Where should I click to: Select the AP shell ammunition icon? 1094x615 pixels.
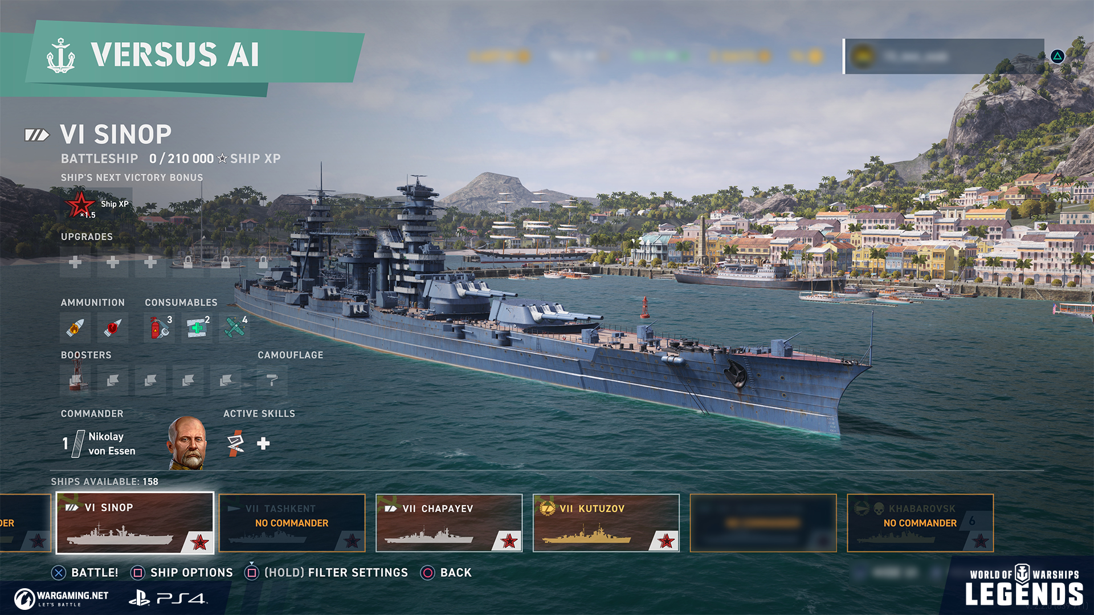point(113,327)
